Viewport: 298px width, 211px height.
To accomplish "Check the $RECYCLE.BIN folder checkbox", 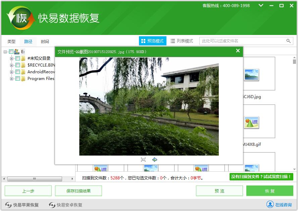I will click(x=17, y=65).
